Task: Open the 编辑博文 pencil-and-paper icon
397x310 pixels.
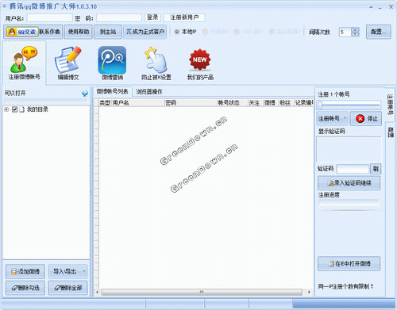Action: click(68, 63)
